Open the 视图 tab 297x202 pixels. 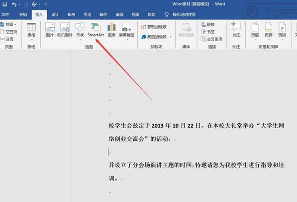136,14
